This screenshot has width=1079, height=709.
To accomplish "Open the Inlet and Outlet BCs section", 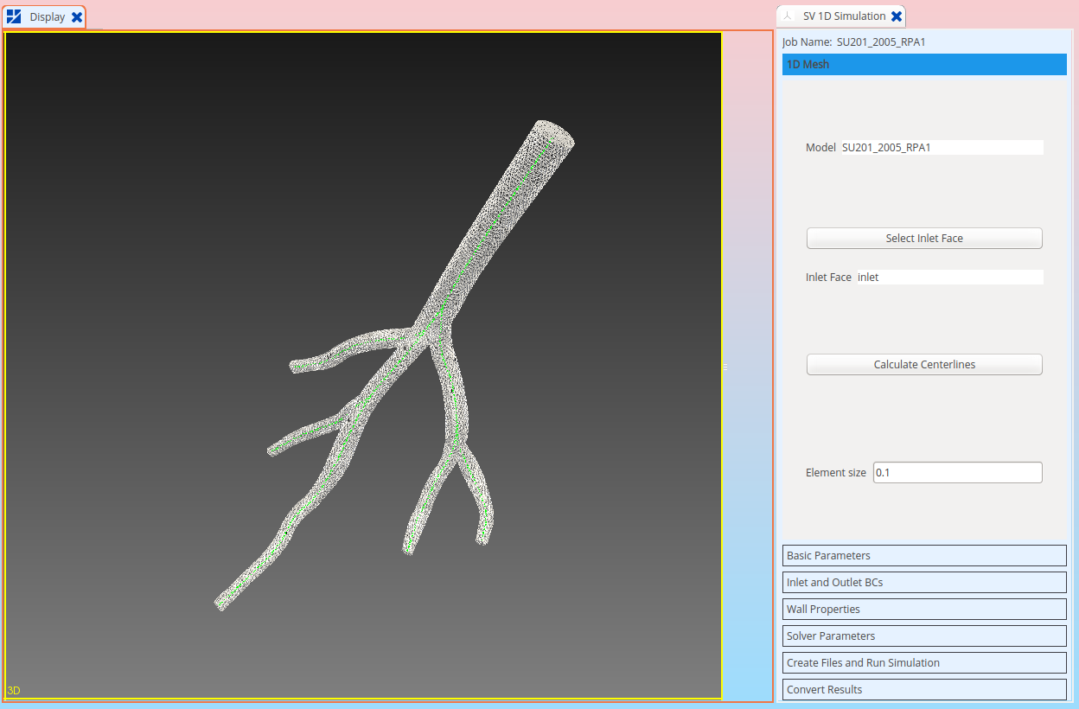I will point(923,582).
